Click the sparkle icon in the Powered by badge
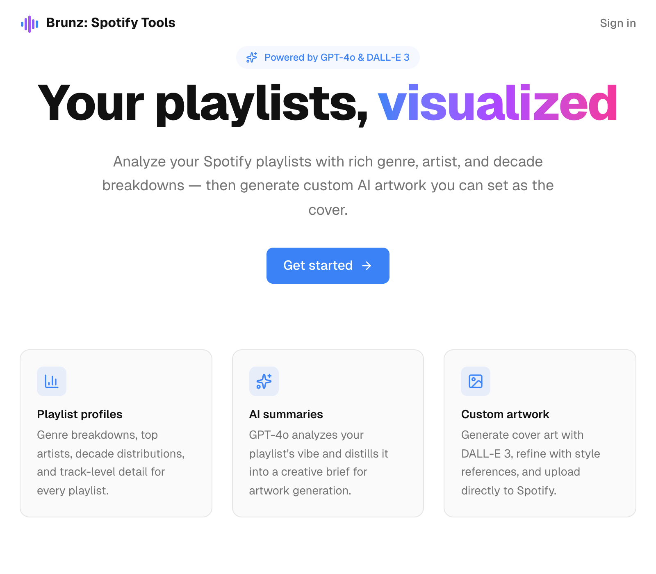Screen dimensions: 656x574 tap(251, 57)
